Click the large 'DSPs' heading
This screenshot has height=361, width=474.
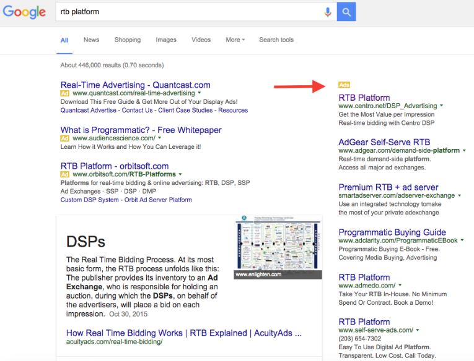(x=86, y=242)
